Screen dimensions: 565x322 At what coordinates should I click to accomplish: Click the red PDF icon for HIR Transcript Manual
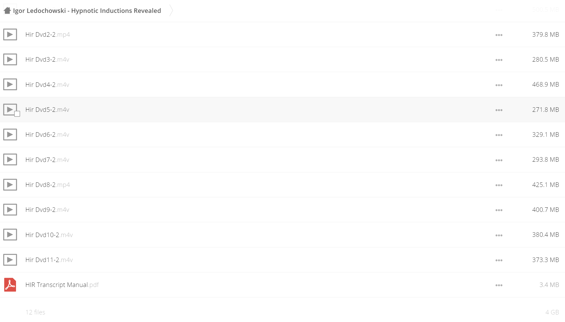(10, 285)
